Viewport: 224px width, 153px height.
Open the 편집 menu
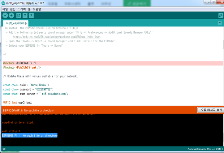tap(13, 8)
